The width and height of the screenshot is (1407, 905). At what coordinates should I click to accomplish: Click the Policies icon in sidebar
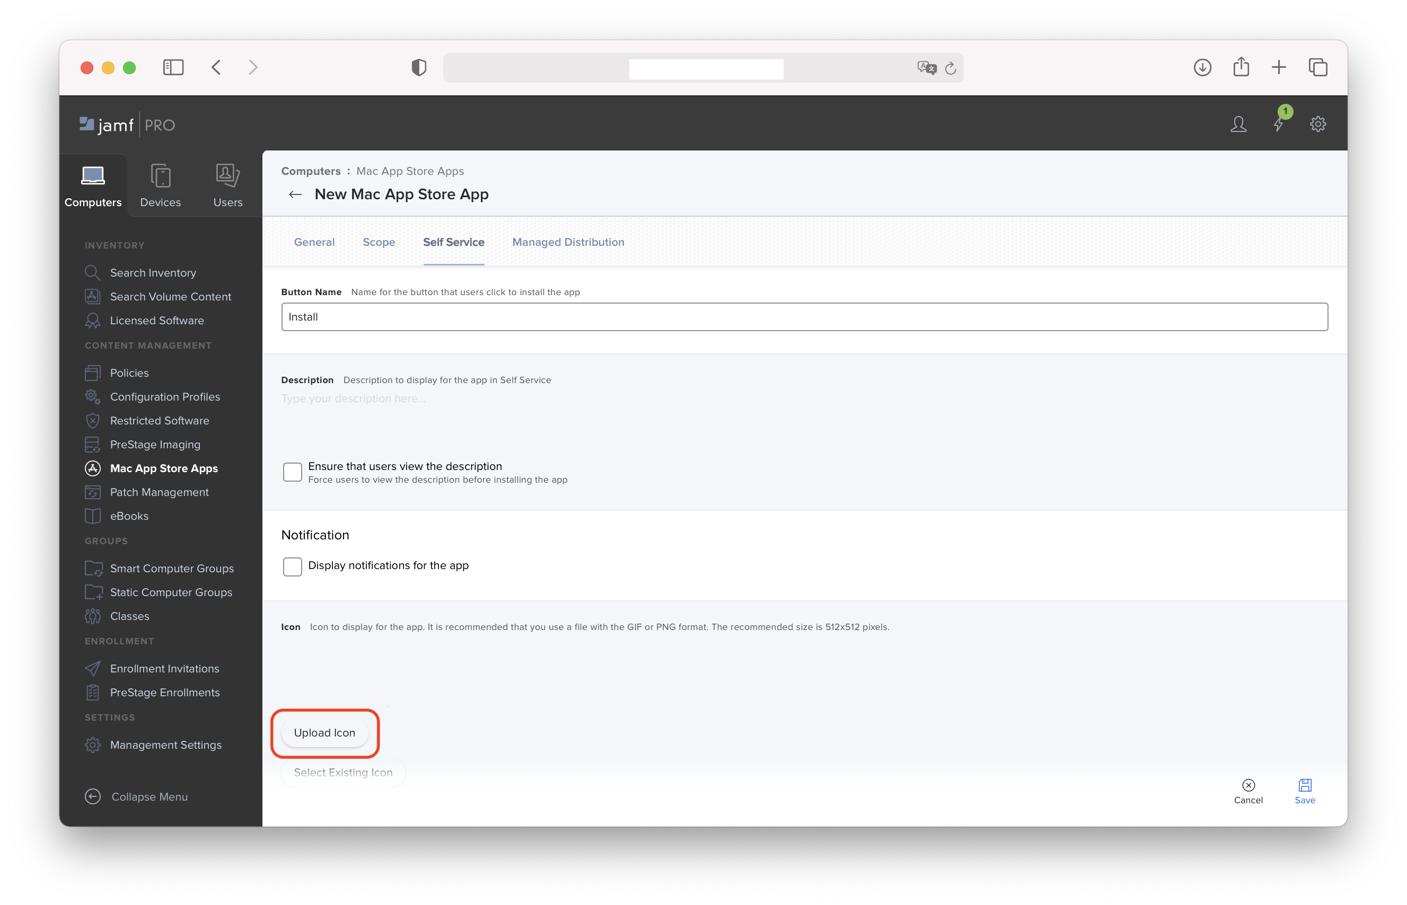point(93,372)
